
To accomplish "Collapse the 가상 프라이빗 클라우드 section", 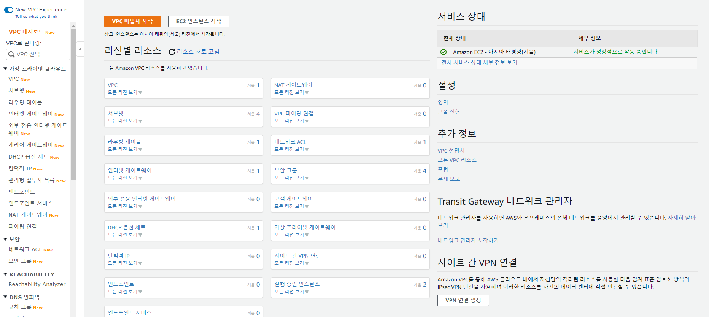I will pyautogui.click(x=5, y=69).
